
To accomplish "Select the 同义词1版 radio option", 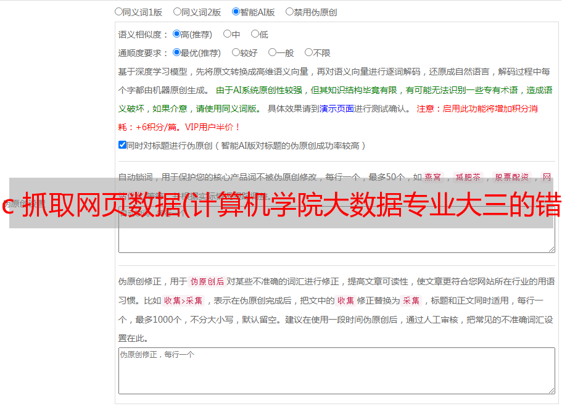I will [118, 12].
